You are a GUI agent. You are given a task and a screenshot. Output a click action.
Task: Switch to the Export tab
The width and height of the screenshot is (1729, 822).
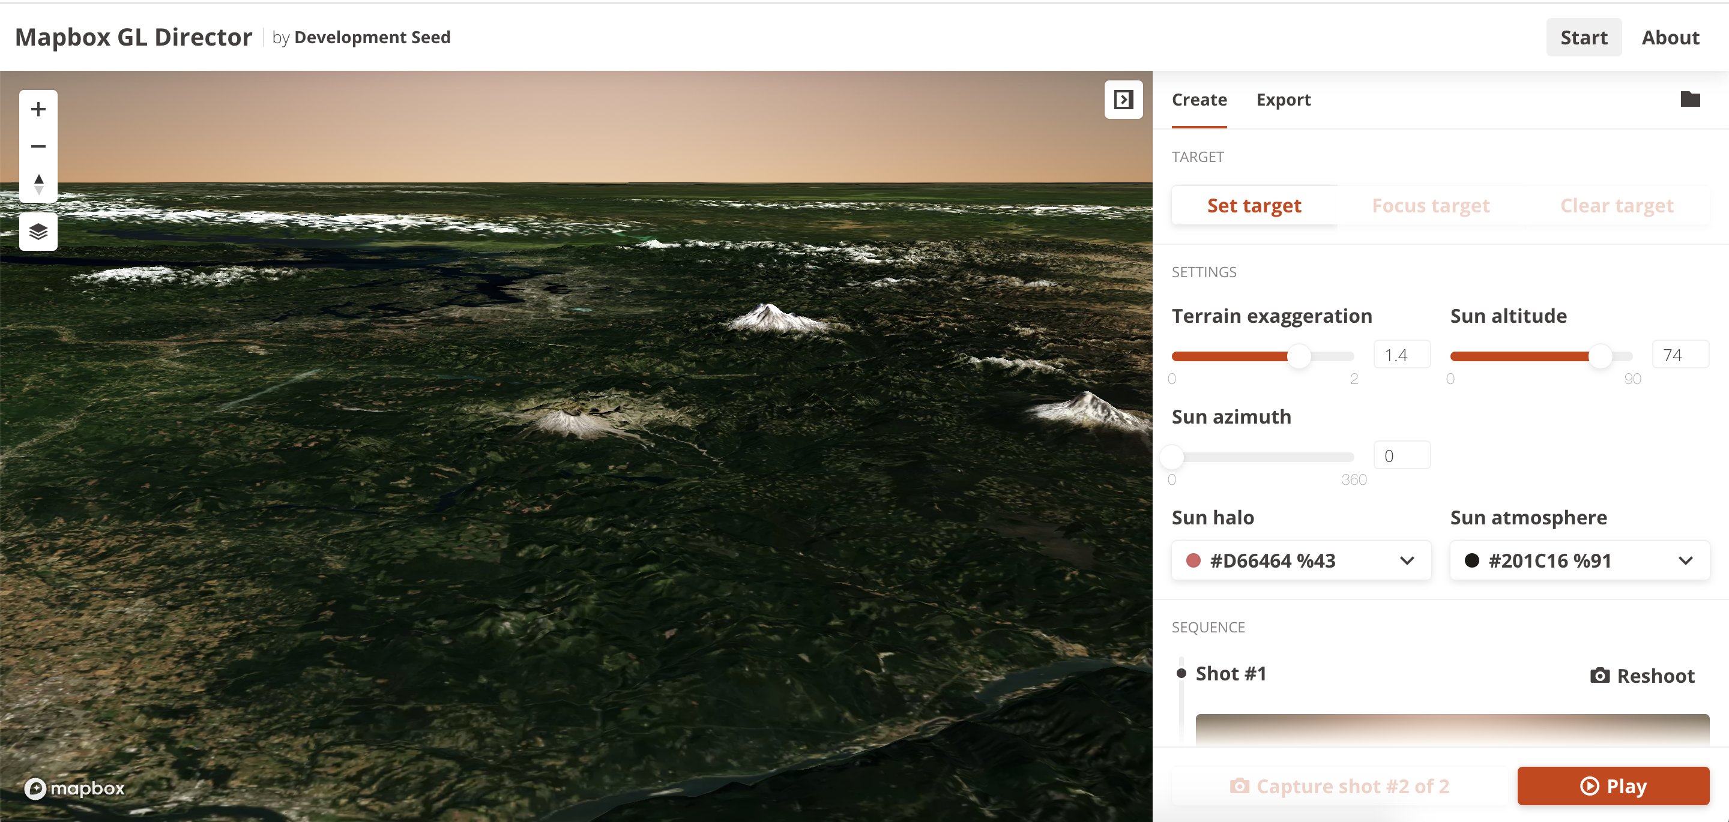pos(1283,100)
